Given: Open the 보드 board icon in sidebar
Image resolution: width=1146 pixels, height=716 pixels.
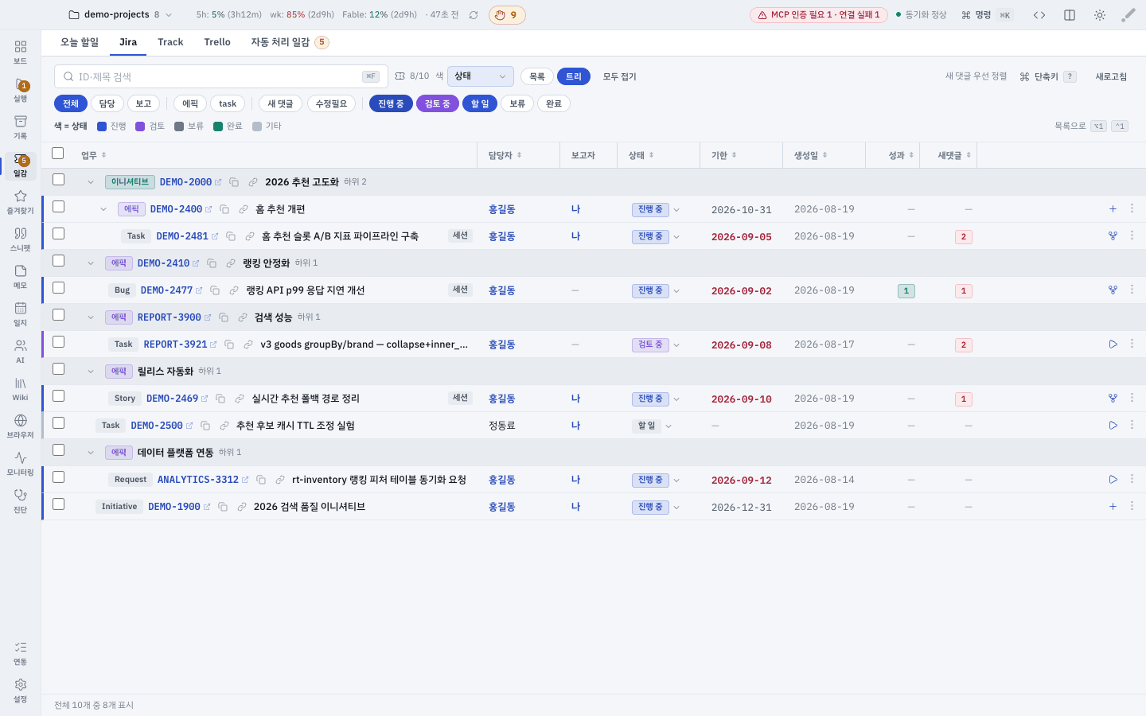Looking at the screenshot, I should 20,52.
